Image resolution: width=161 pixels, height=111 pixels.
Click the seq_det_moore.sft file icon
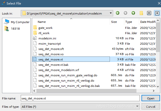point(35,49)
